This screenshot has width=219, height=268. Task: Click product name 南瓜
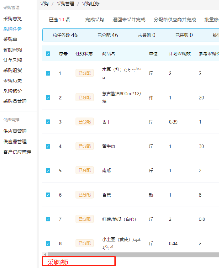[x=107, y=170]
